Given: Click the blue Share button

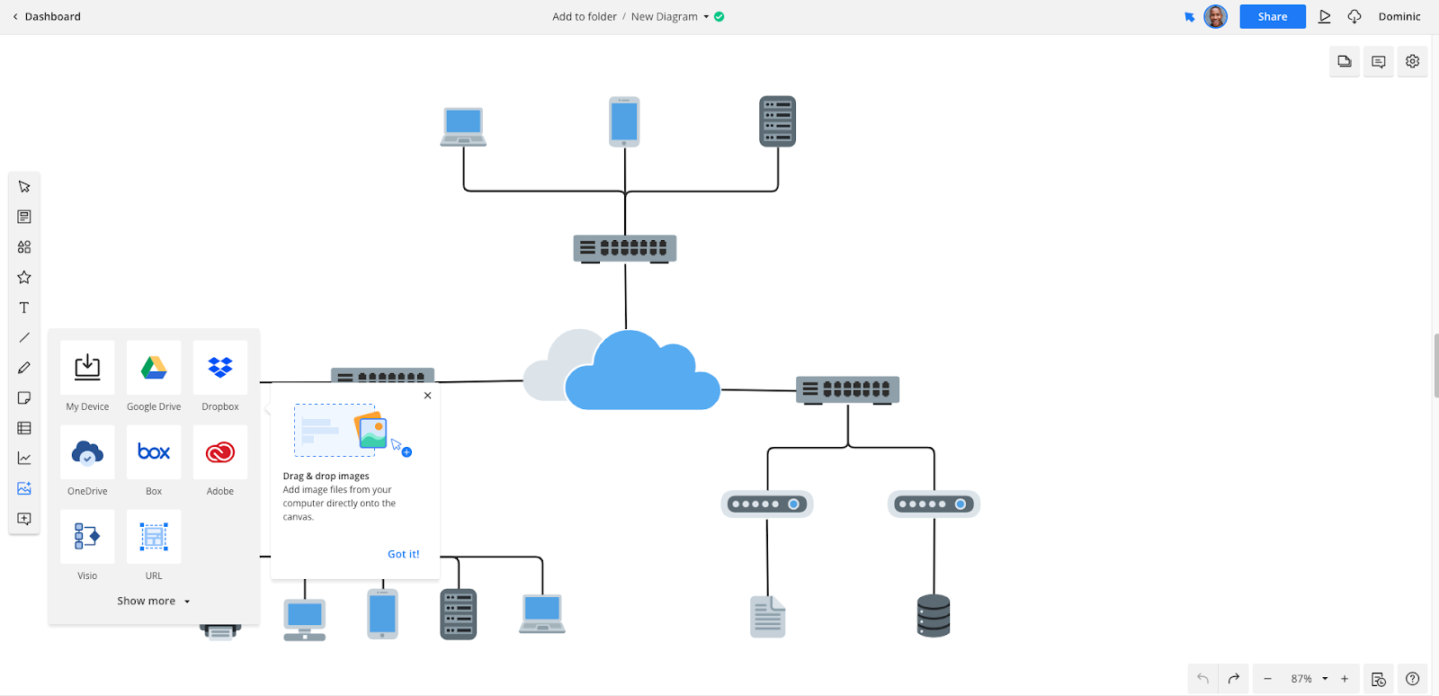Looking at the screenshot, I should pyautogui.click(x=1272, y=17).
